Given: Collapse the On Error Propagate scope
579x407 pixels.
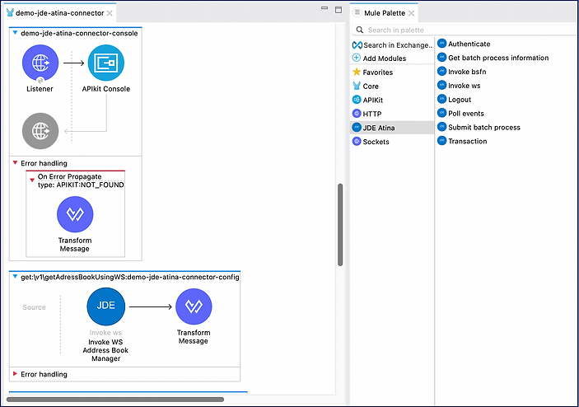Looking at the screenshot, I should click(x=32, y=180).
